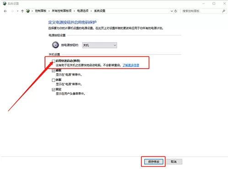The image size is (228, 171).
Task: Open 电源选项 breadcrumb
Action: [83, 11]
